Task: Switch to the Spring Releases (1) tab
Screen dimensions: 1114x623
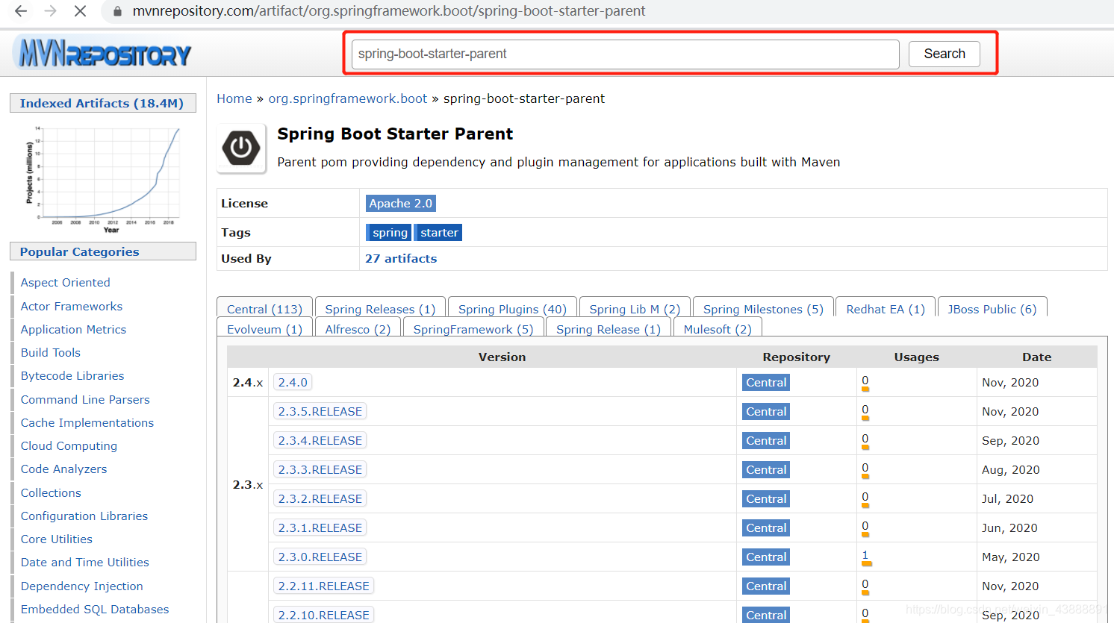Action: [x=380, y=307]
